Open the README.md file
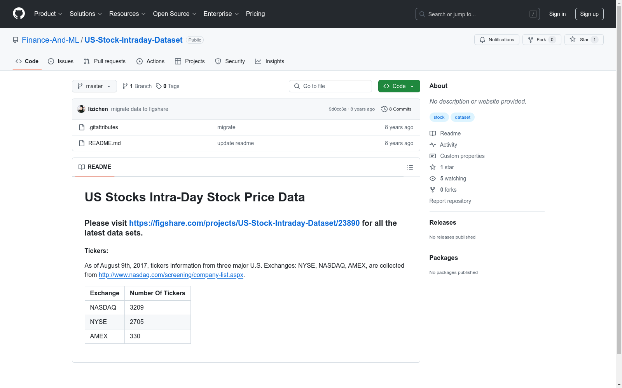 [105, 143]
